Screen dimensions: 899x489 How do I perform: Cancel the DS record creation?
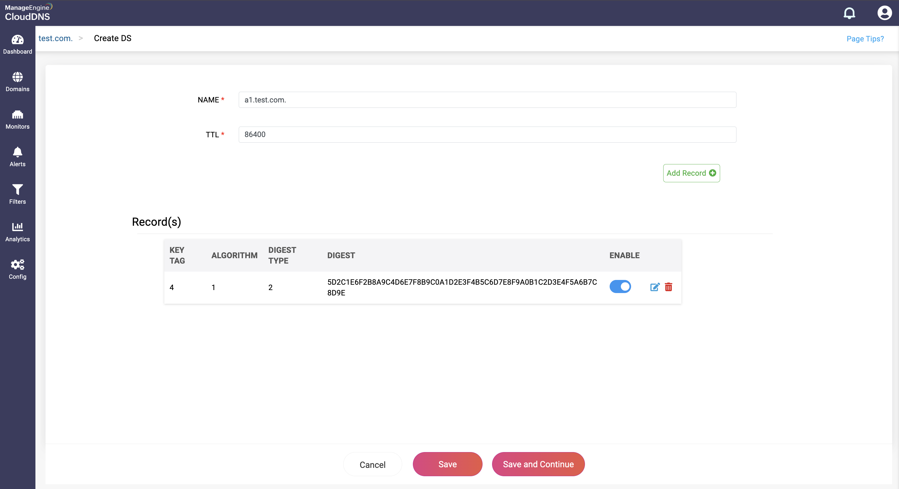(x=372, y=464)
